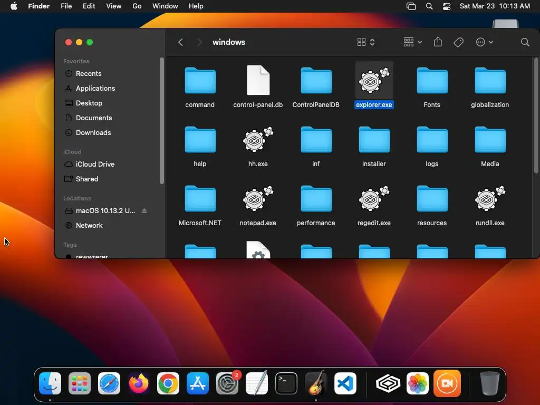The image size is (540, 405).
Task: Open Launchpad from the Dock
Action: point(80,383)
